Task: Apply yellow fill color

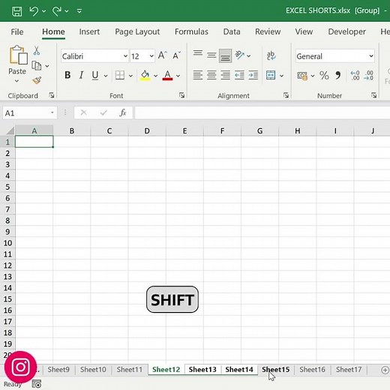Action: pos(145,75)
